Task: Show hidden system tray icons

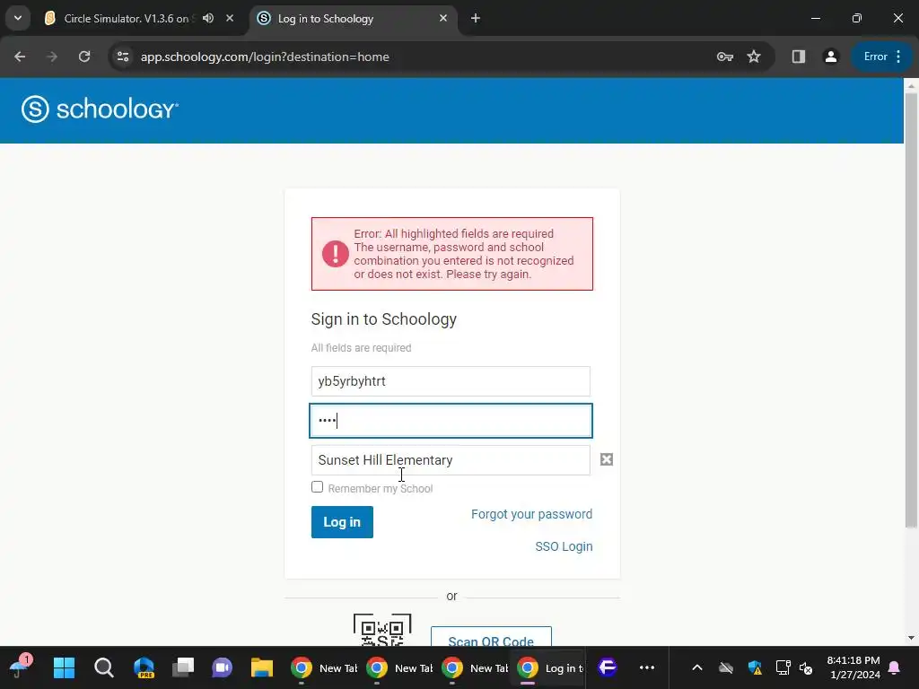Action: tap(696, 667)
